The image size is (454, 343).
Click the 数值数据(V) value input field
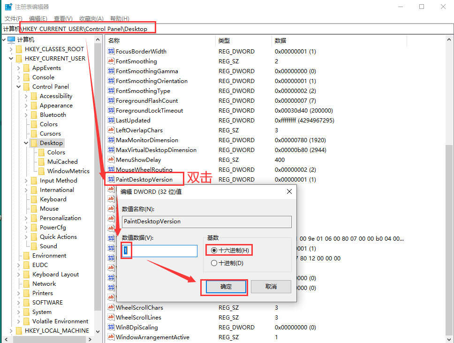point(159,251)
